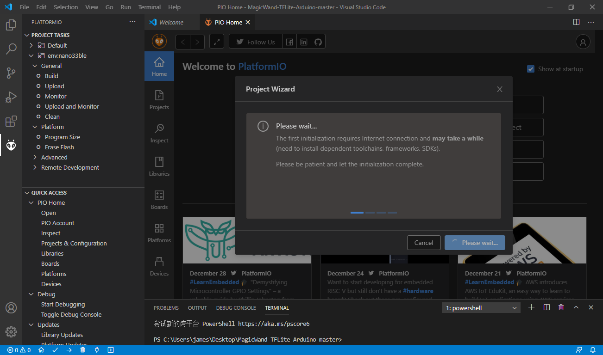Image resolution: width=603 pixels, height=355 pixels.
Task: Click PlatformIO Upload arrow in status bar
Action: 69,350
